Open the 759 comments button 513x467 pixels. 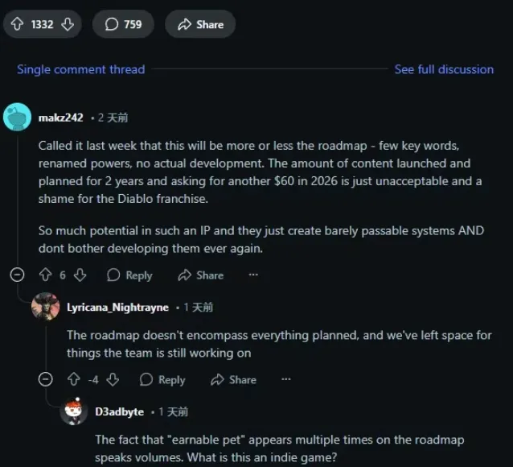click(x=123, y=24)
